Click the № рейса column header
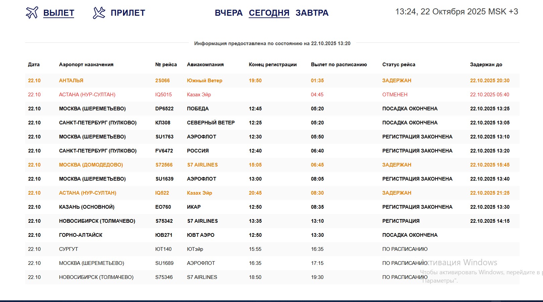 pos(165,65)
